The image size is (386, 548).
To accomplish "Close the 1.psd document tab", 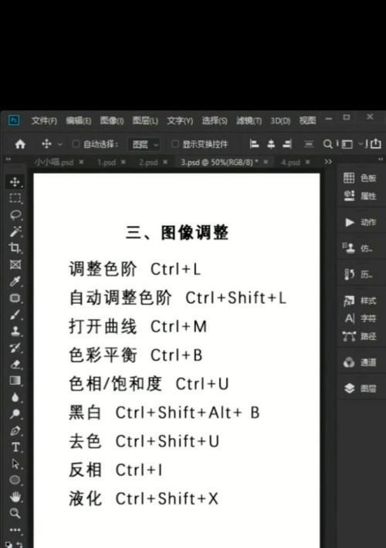I will click(124, 162).
